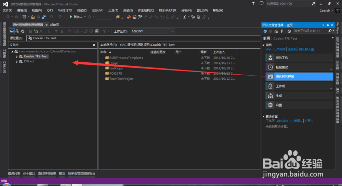Open VASSISTX menu
The height and width of the screenshot is (186, 342).
click(x=65, y=11)
